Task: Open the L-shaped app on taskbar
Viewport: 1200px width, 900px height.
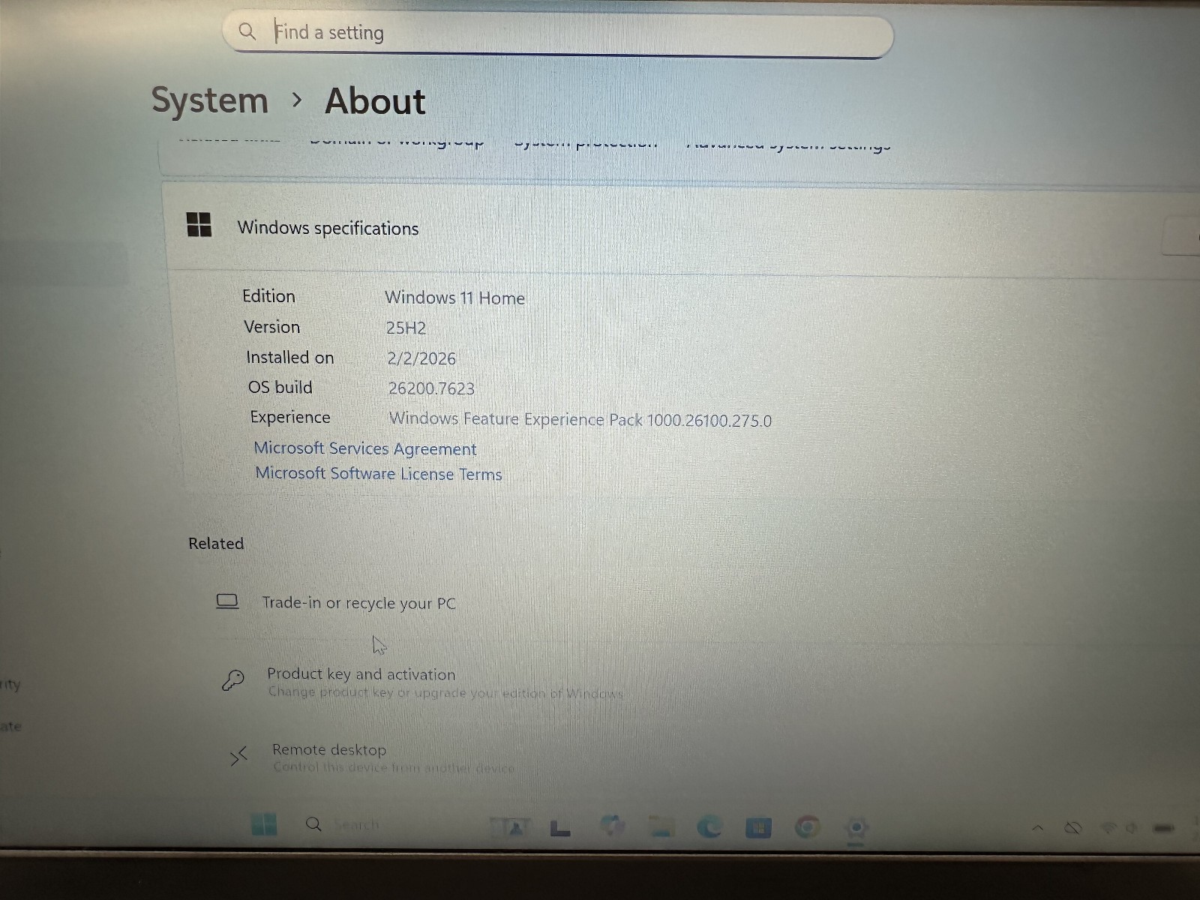Action: (560, 827)
